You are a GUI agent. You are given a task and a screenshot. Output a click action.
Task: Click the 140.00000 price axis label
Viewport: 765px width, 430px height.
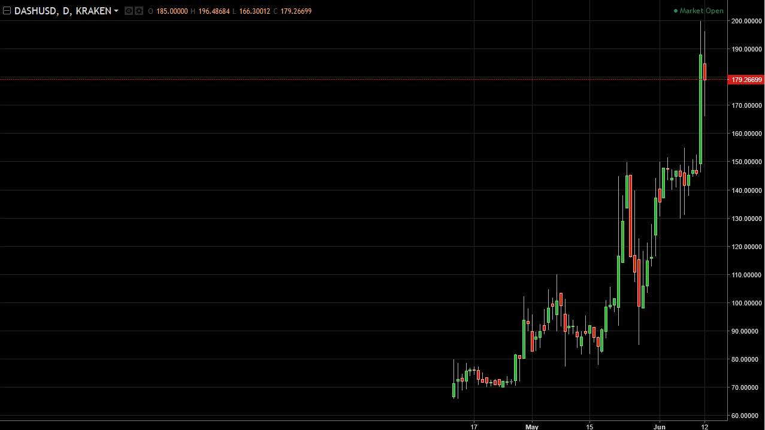point(746,190)
